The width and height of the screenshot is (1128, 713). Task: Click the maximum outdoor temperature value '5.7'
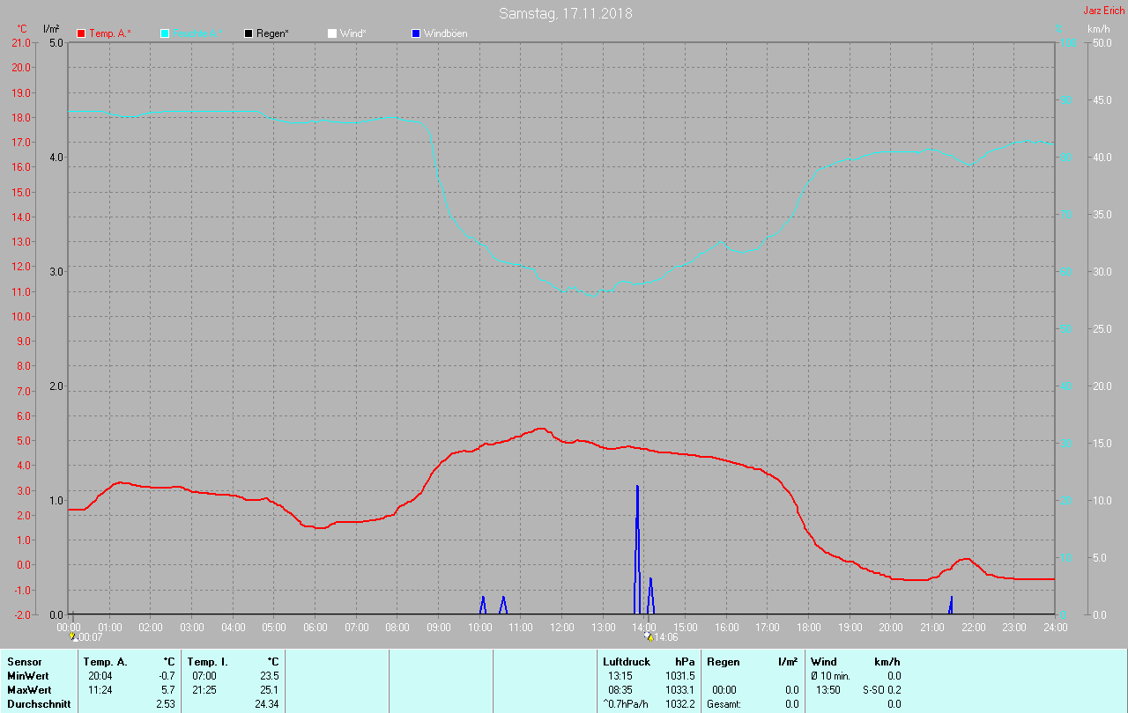[168, 689]
